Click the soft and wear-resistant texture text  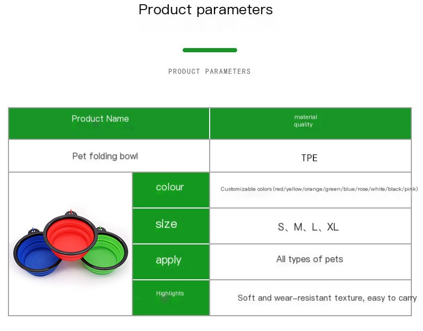[327, 298]
